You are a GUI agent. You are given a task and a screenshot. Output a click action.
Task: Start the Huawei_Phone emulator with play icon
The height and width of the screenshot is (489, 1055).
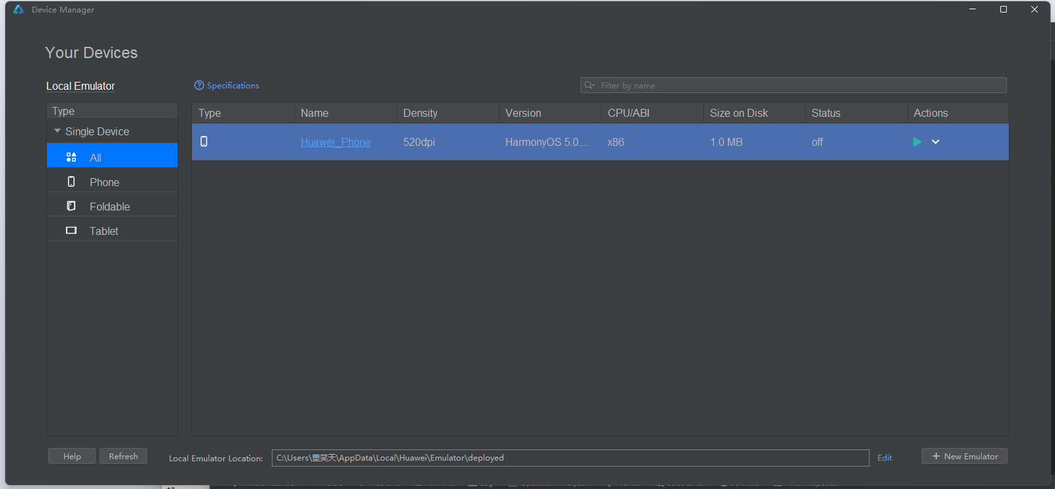coord(916,142)
